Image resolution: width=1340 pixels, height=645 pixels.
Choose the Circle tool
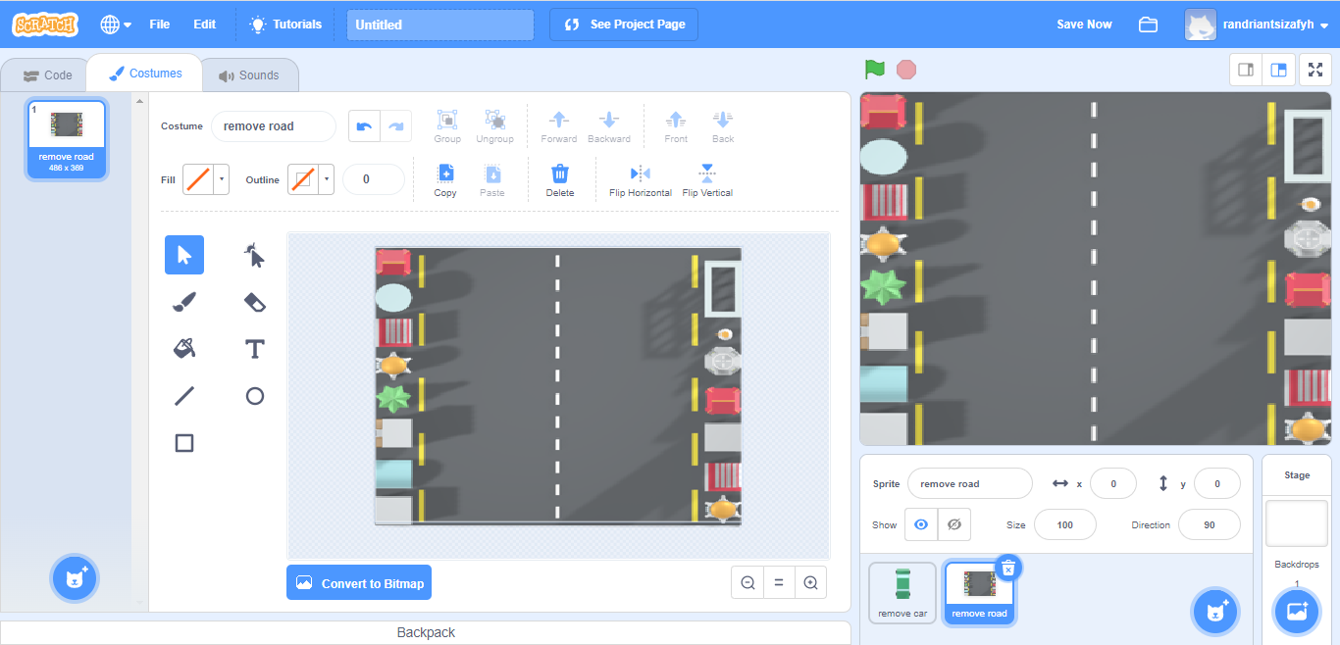tap(255, 396)
